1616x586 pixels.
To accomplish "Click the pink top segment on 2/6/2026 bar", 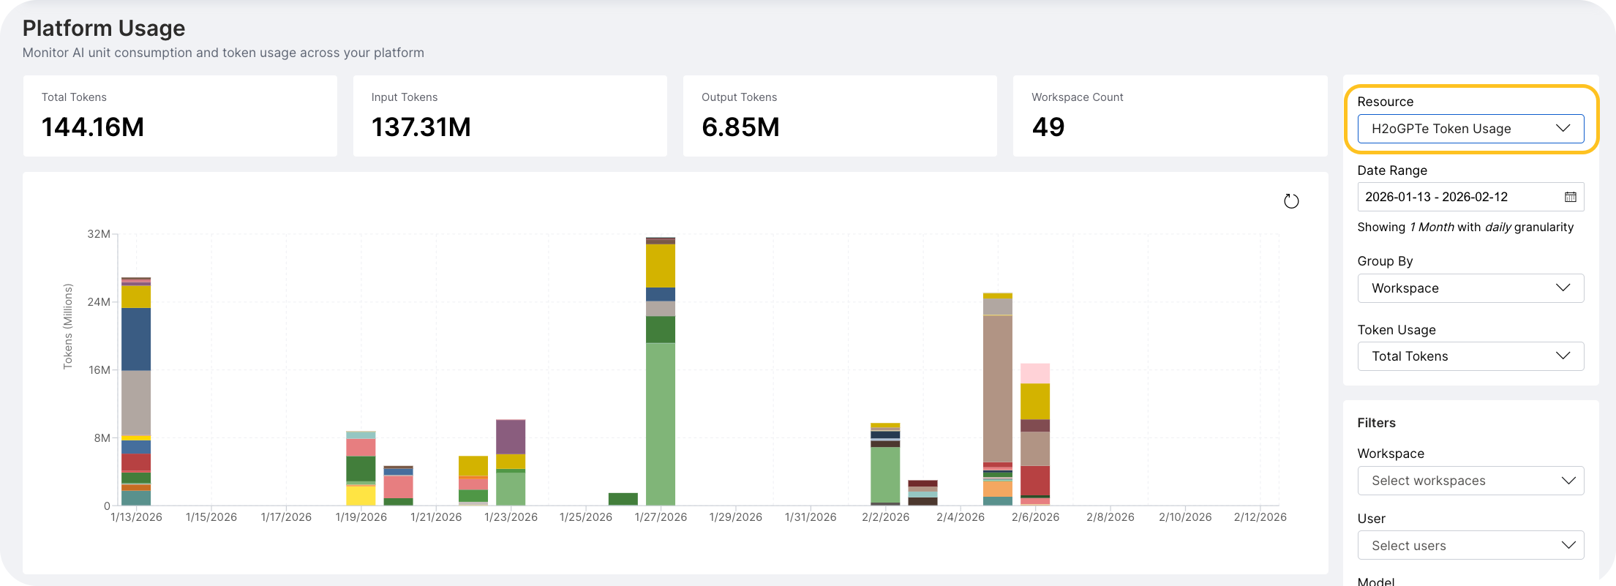I will point(1035,373).
